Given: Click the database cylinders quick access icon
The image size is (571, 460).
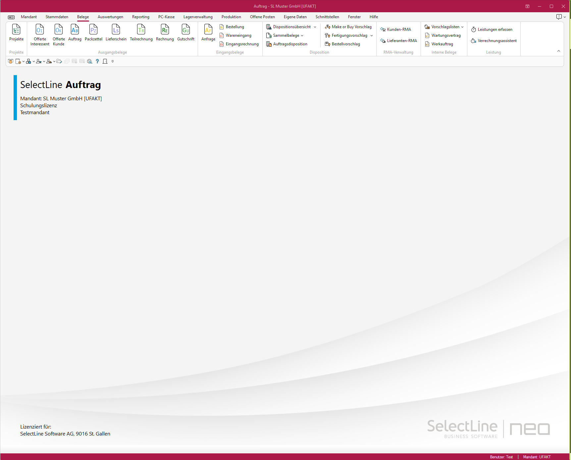Looking at the screenshot, I should click(11, 61).
